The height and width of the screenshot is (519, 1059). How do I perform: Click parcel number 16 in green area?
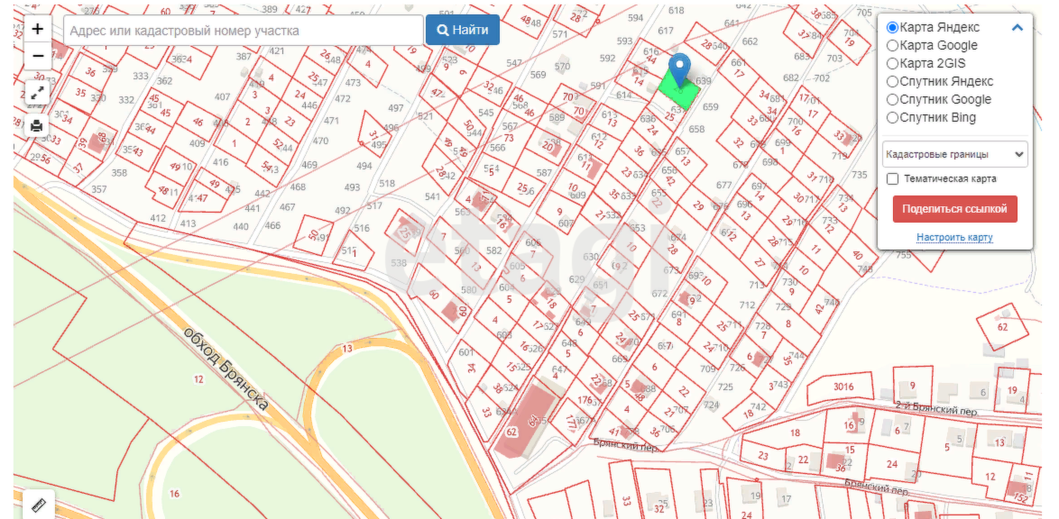coord(174,494)
